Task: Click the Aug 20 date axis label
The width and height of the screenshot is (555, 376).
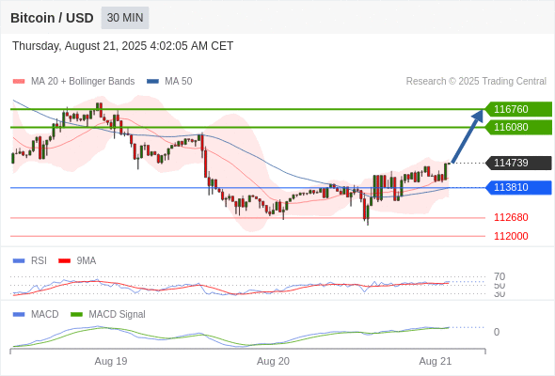Action: click(273, 361)
